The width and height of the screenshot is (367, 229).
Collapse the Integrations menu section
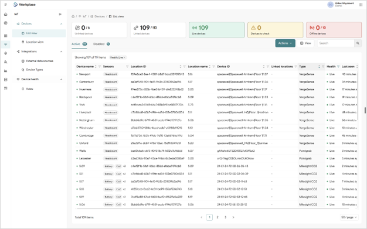pos(62,52)
